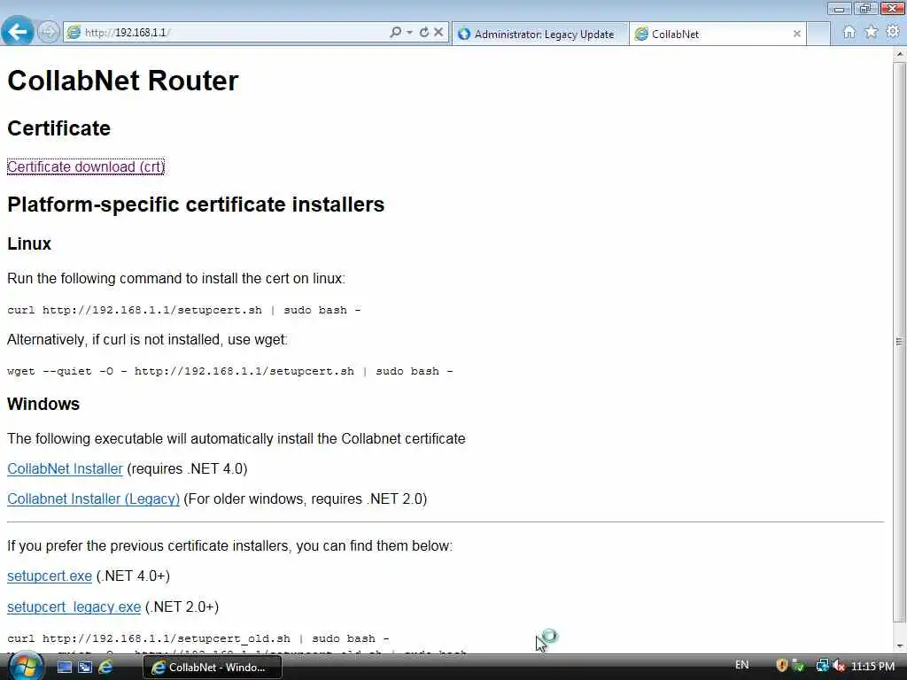This screenshot has width=907, height=680.
Task: Click the page icon beside the URL
Action: (74, 33)
